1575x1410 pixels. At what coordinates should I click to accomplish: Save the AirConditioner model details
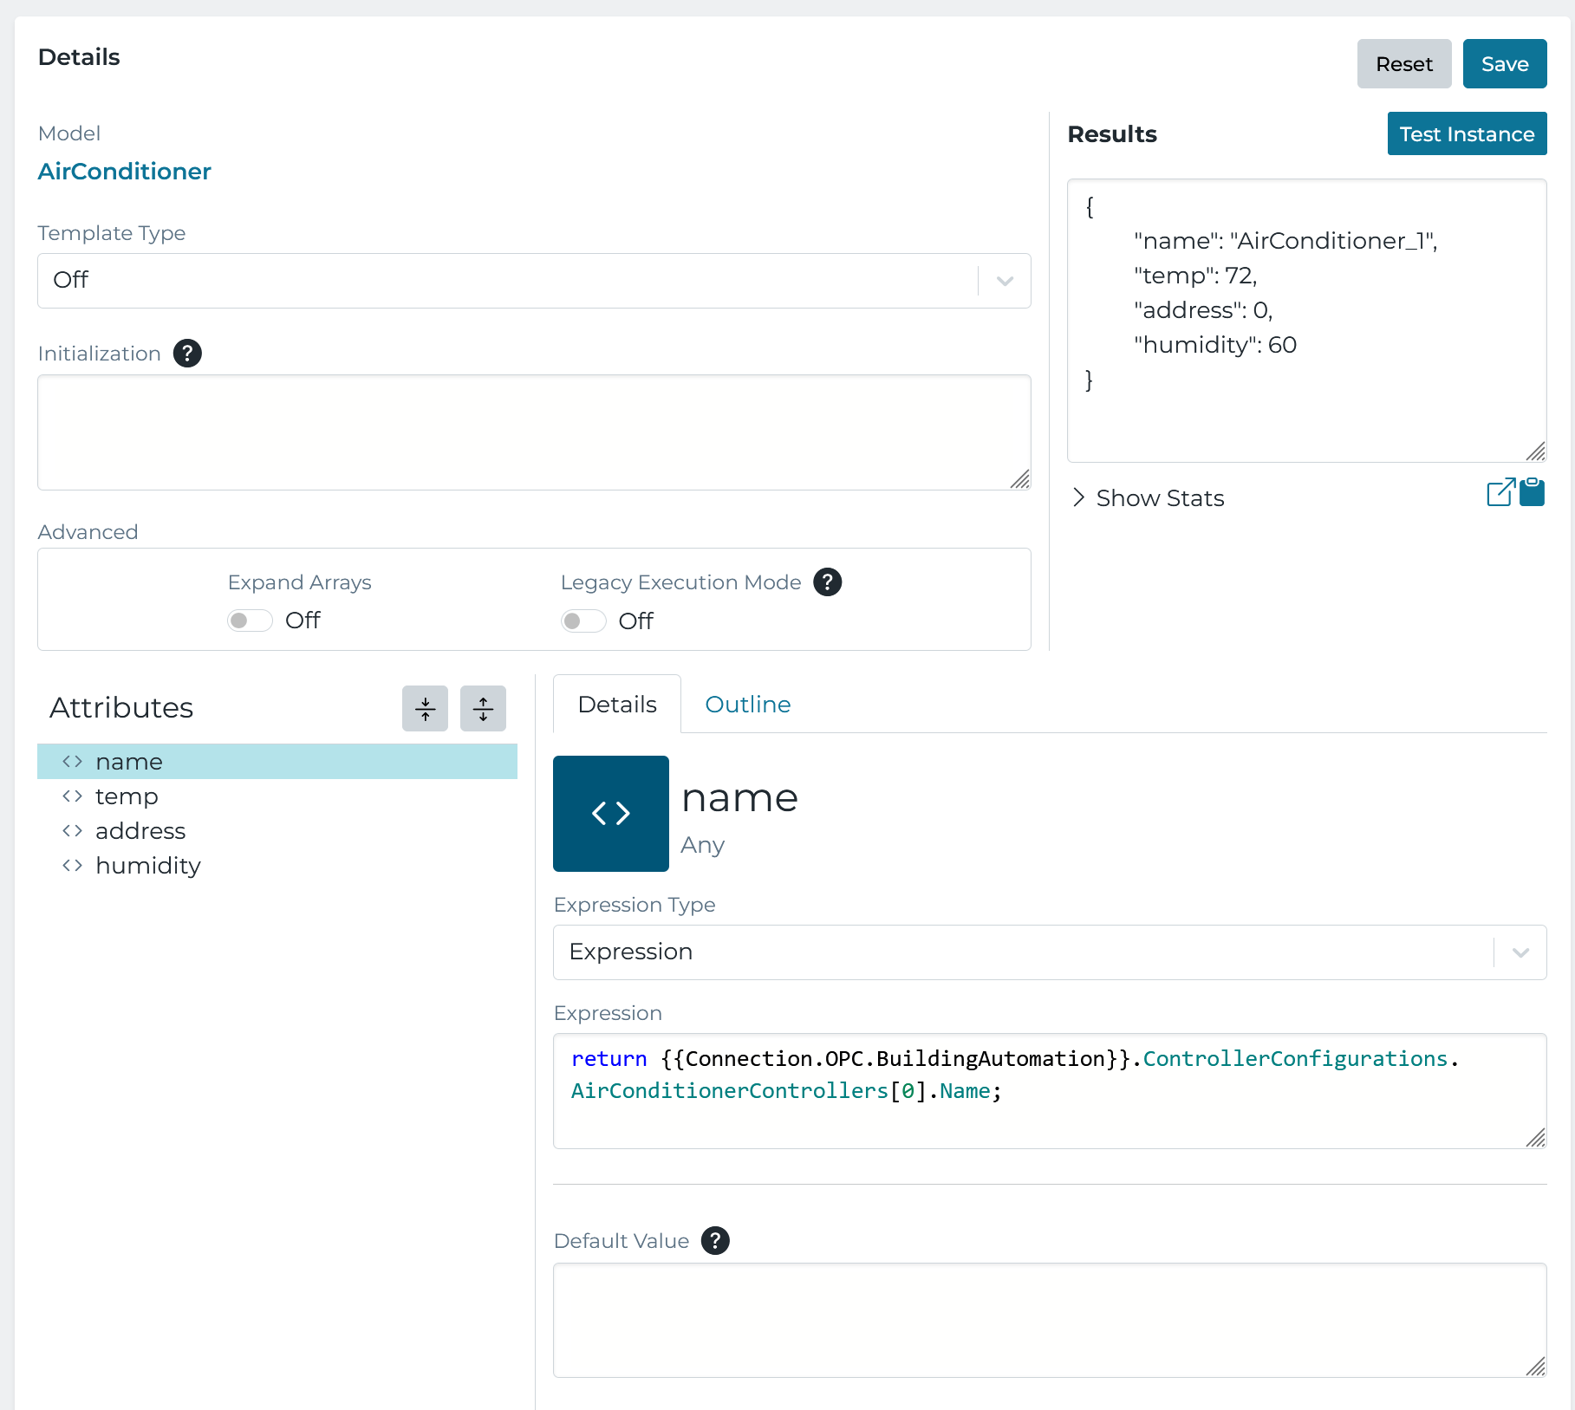click(x=1504, y=63)
